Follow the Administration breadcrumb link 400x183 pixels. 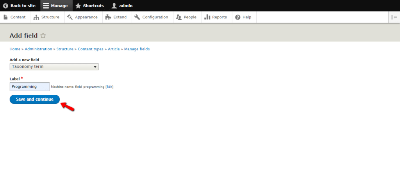click(38, 49)
